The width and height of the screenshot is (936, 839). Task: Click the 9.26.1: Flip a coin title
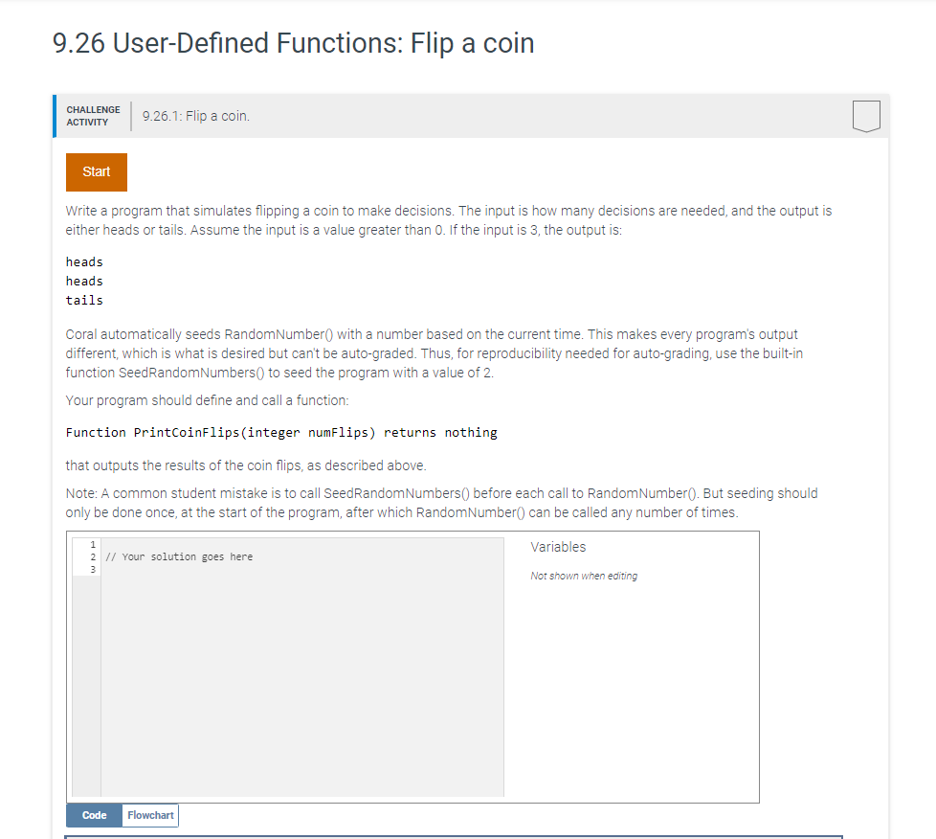click(x=194, y=115)
